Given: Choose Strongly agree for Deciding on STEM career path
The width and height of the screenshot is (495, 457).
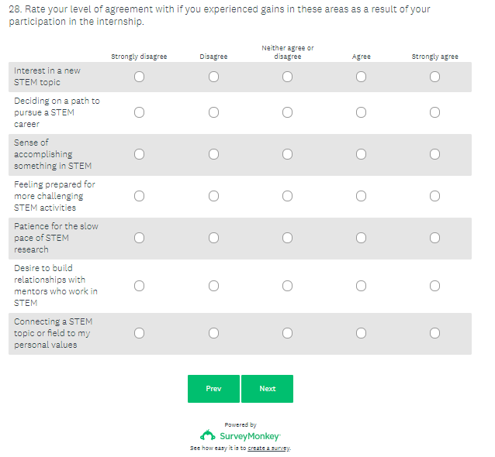Looking at the screenshot, I should coord(434,112).
